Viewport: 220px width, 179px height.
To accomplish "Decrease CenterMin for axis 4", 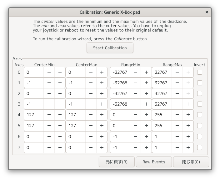I will 49,115.
